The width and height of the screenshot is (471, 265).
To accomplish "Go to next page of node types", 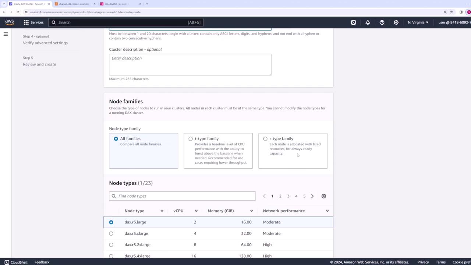I will [x=312, y=196].
